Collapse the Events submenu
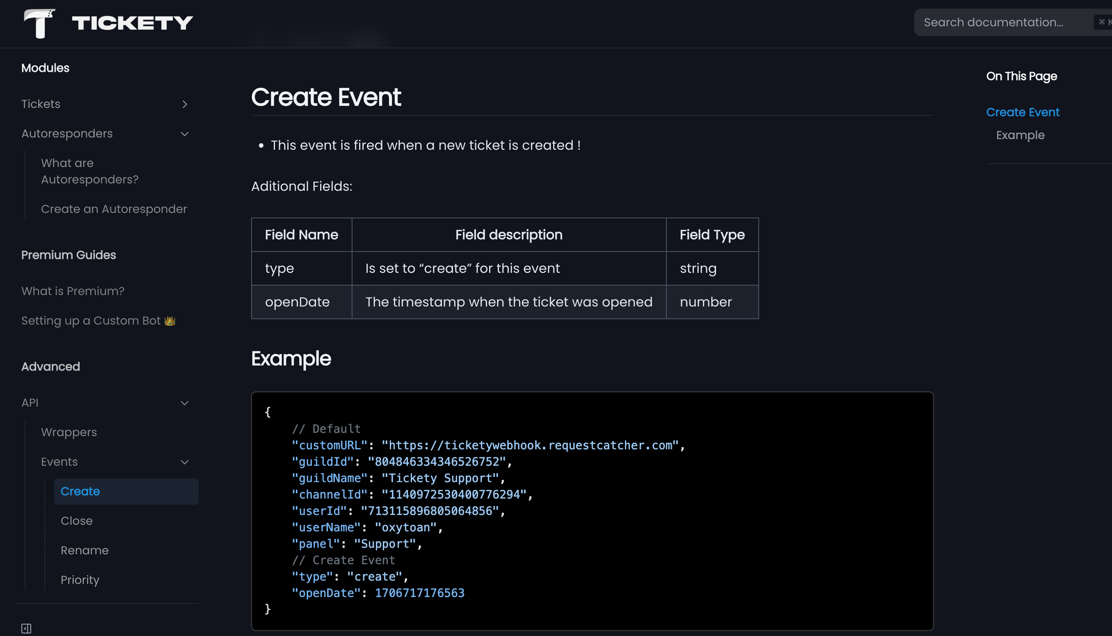The width and height of the screenshot is (1112, 636). tap(185, 461)
